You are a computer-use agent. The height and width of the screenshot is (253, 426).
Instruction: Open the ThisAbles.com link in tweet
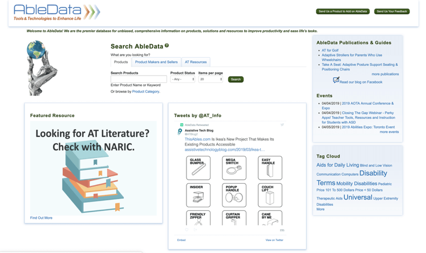tap(197, 139)
